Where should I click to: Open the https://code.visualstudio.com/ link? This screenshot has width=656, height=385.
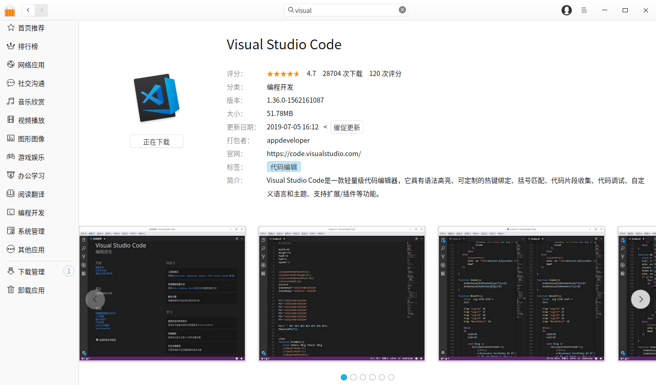(314, 153)
